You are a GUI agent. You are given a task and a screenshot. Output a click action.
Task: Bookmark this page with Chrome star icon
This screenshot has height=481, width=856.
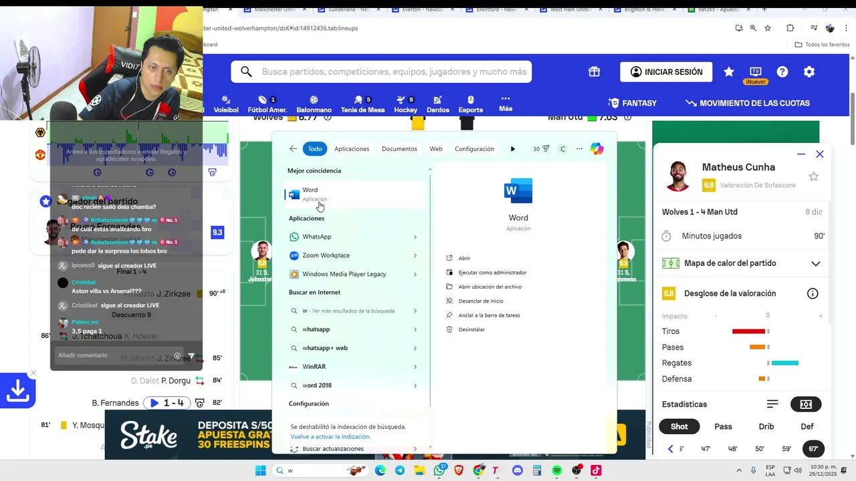(x=768, y=28)
